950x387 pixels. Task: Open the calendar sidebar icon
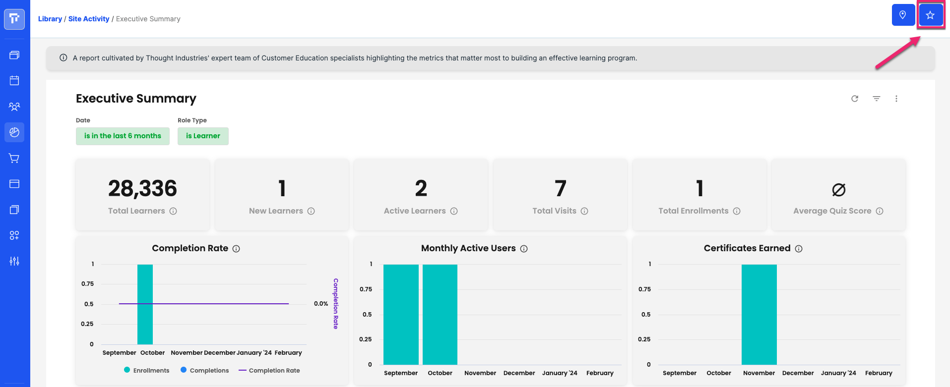[14, 80]
